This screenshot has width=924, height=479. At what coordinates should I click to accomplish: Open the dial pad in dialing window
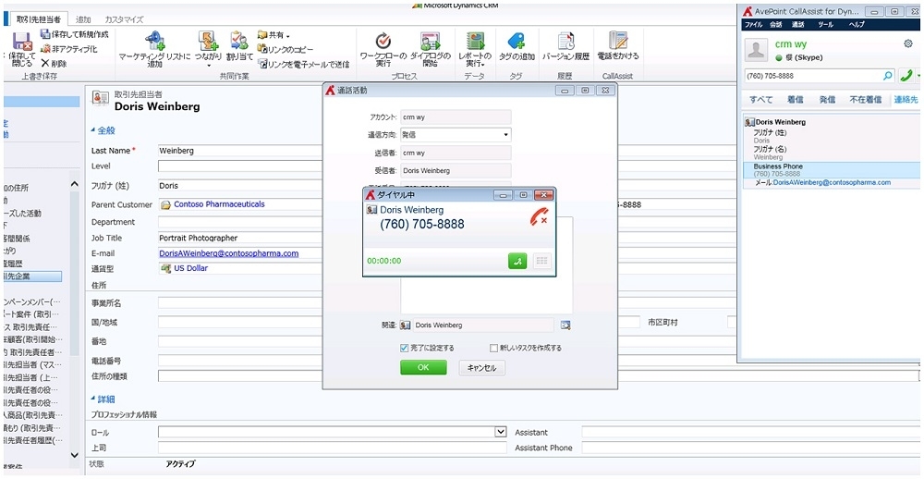click(x=542, y=262)
